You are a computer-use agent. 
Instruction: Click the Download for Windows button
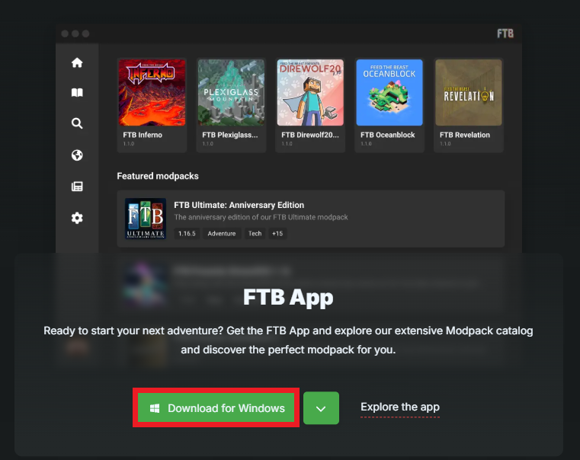click(x=216, y=407)
